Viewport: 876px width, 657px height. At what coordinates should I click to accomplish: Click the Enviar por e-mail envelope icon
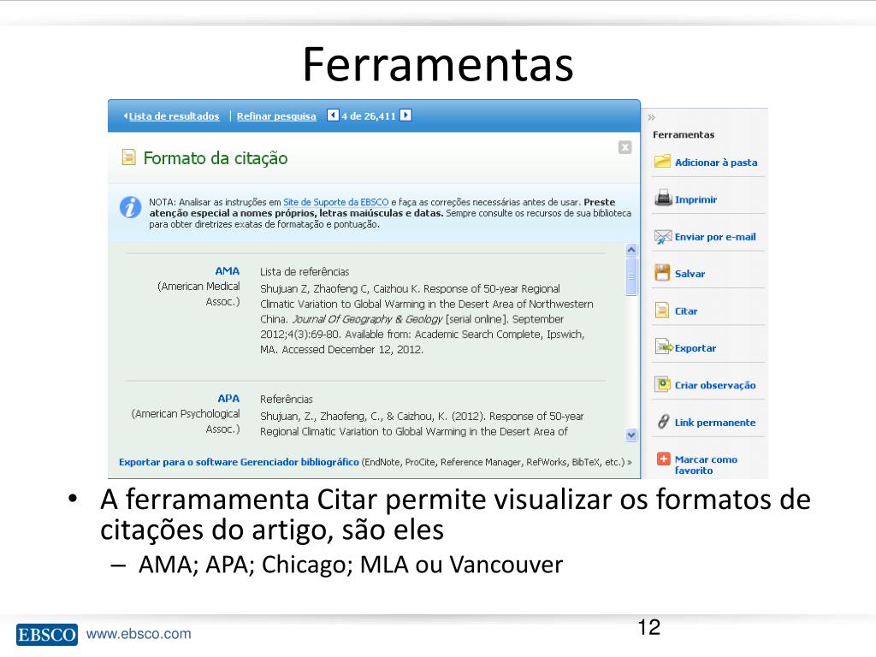663,237
